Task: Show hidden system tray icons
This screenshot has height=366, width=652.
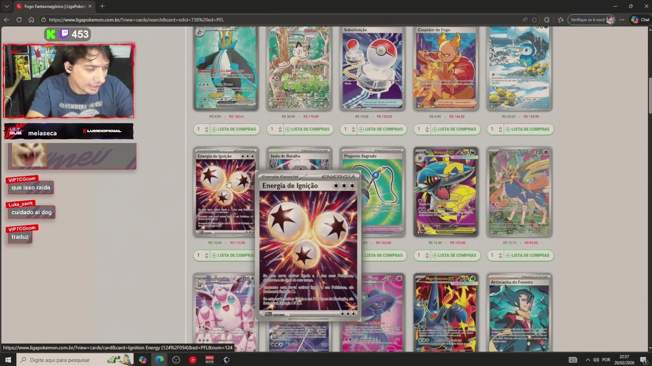Action: 588,360
